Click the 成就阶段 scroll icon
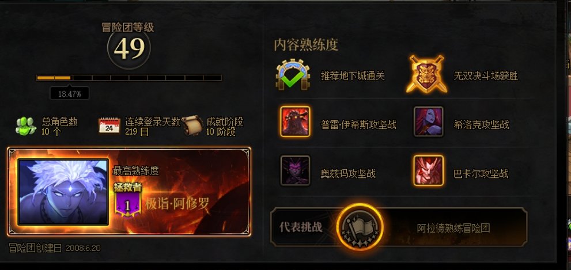The image size is (571, 270). [192, 126]
